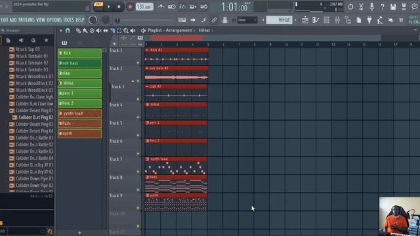The image size is (420, 236).
Task: Open the chat bubble icon
Action: (414, 7)
